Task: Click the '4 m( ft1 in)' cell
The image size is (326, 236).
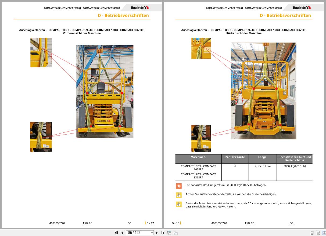Action: [263, 166]
